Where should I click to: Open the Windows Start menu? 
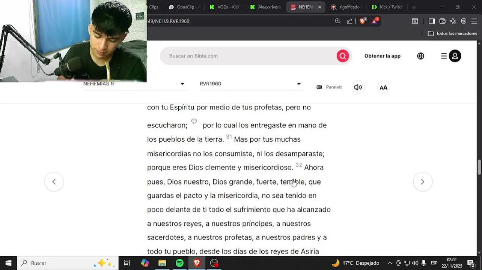click(x=8, y=263)
